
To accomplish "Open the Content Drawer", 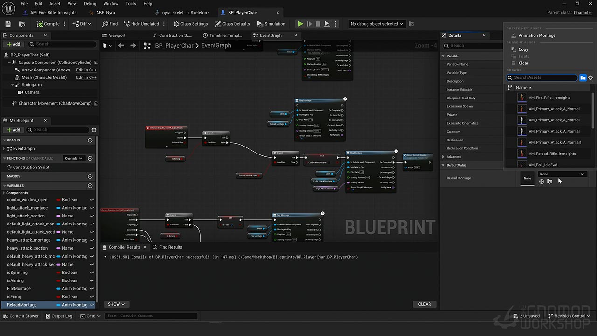I will (x=21, y=316).
